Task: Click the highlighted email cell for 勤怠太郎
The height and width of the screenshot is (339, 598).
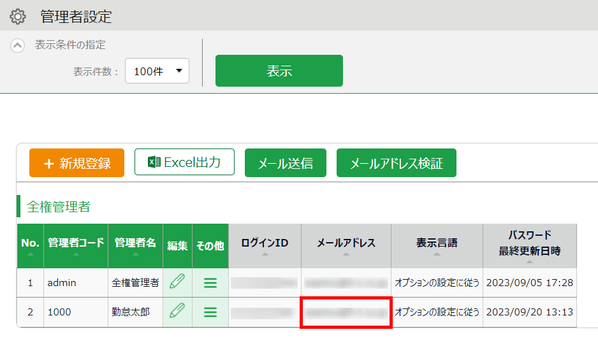Action: click(346, 312)
